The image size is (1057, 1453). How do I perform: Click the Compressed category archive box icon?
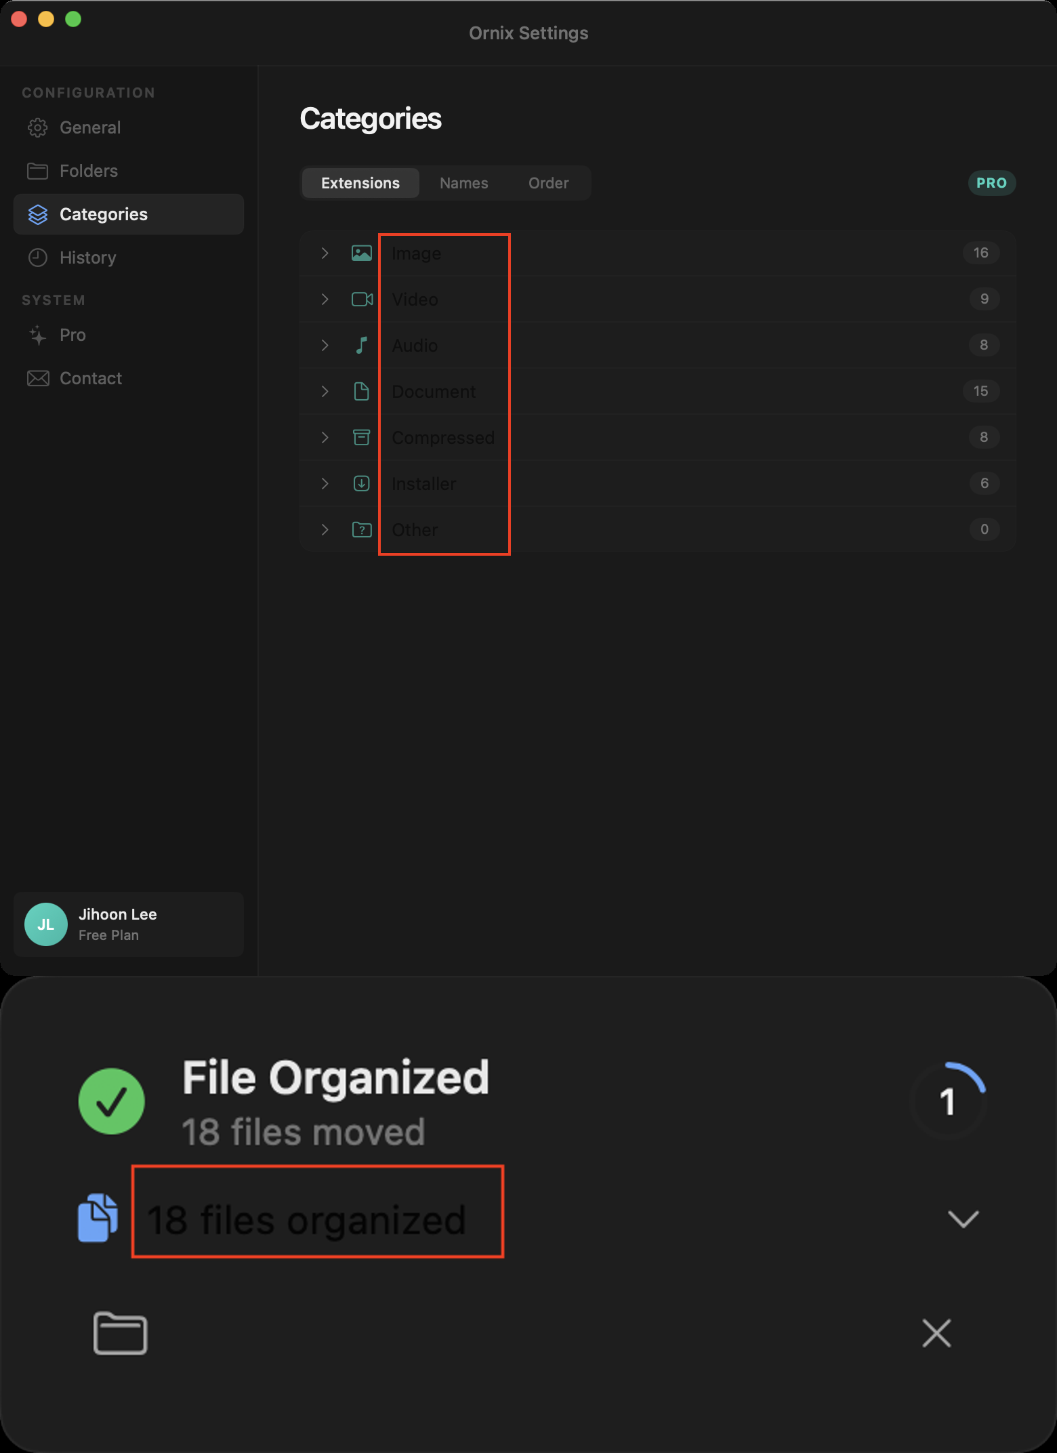point(362,437)
